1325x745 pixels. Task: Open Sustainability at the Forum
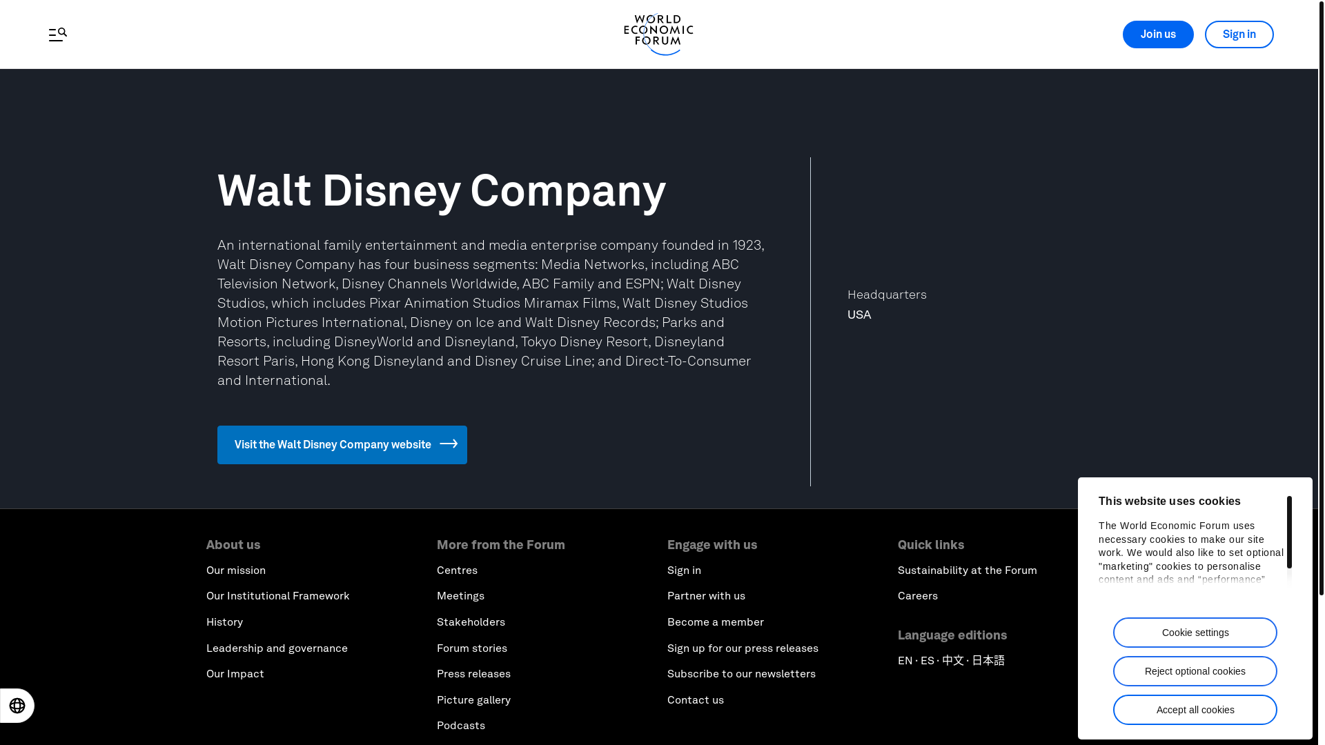(968, 570)
